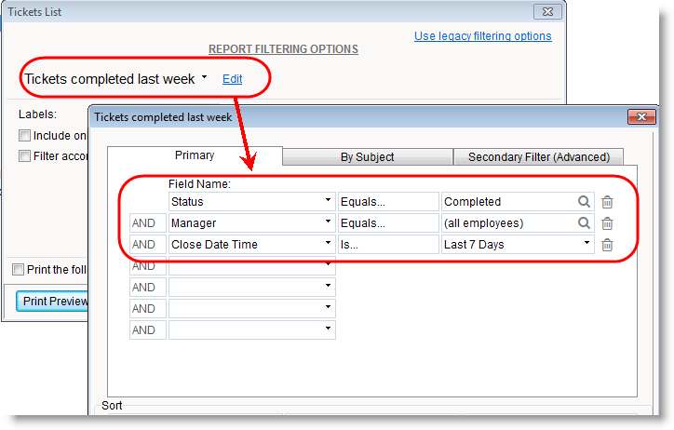This screenshot has width=674, height=430.
Task: Enable the 'Print the foll' checkbox
Action: (x=19, y=270)
